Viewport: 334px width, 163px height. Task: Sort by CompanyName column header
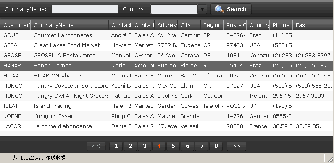click(70, 25)
